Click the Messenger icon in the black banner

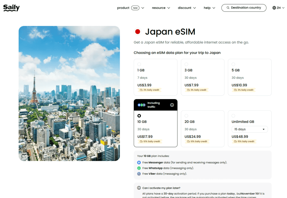click(x=139, y=105)
